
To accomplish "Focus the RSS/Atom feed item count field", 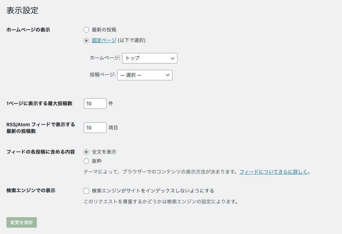I will (x=95, y=128).
